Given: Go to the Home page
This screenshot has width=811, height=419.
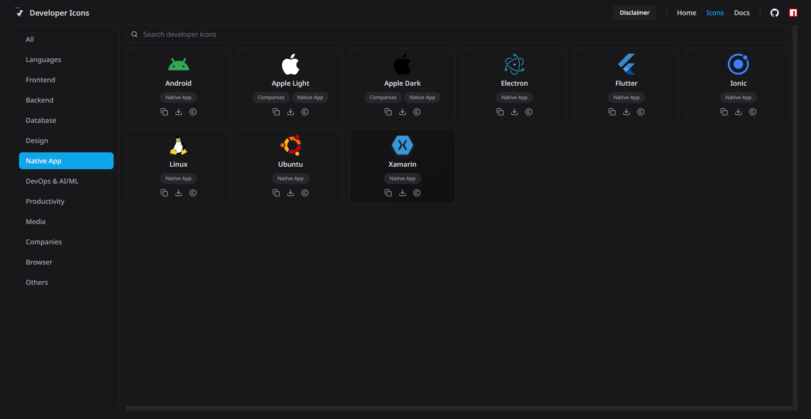Looking at the screenshot, I should point(686,13).
